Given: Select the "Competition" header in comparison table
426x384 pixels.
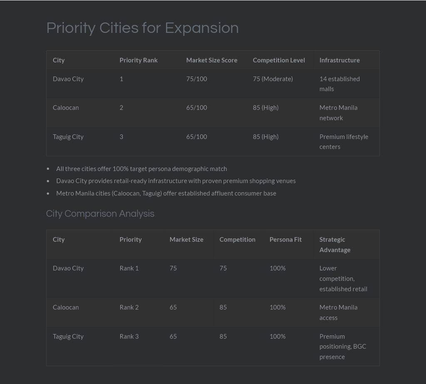Looking at the screenshot, I should point(238,239).
